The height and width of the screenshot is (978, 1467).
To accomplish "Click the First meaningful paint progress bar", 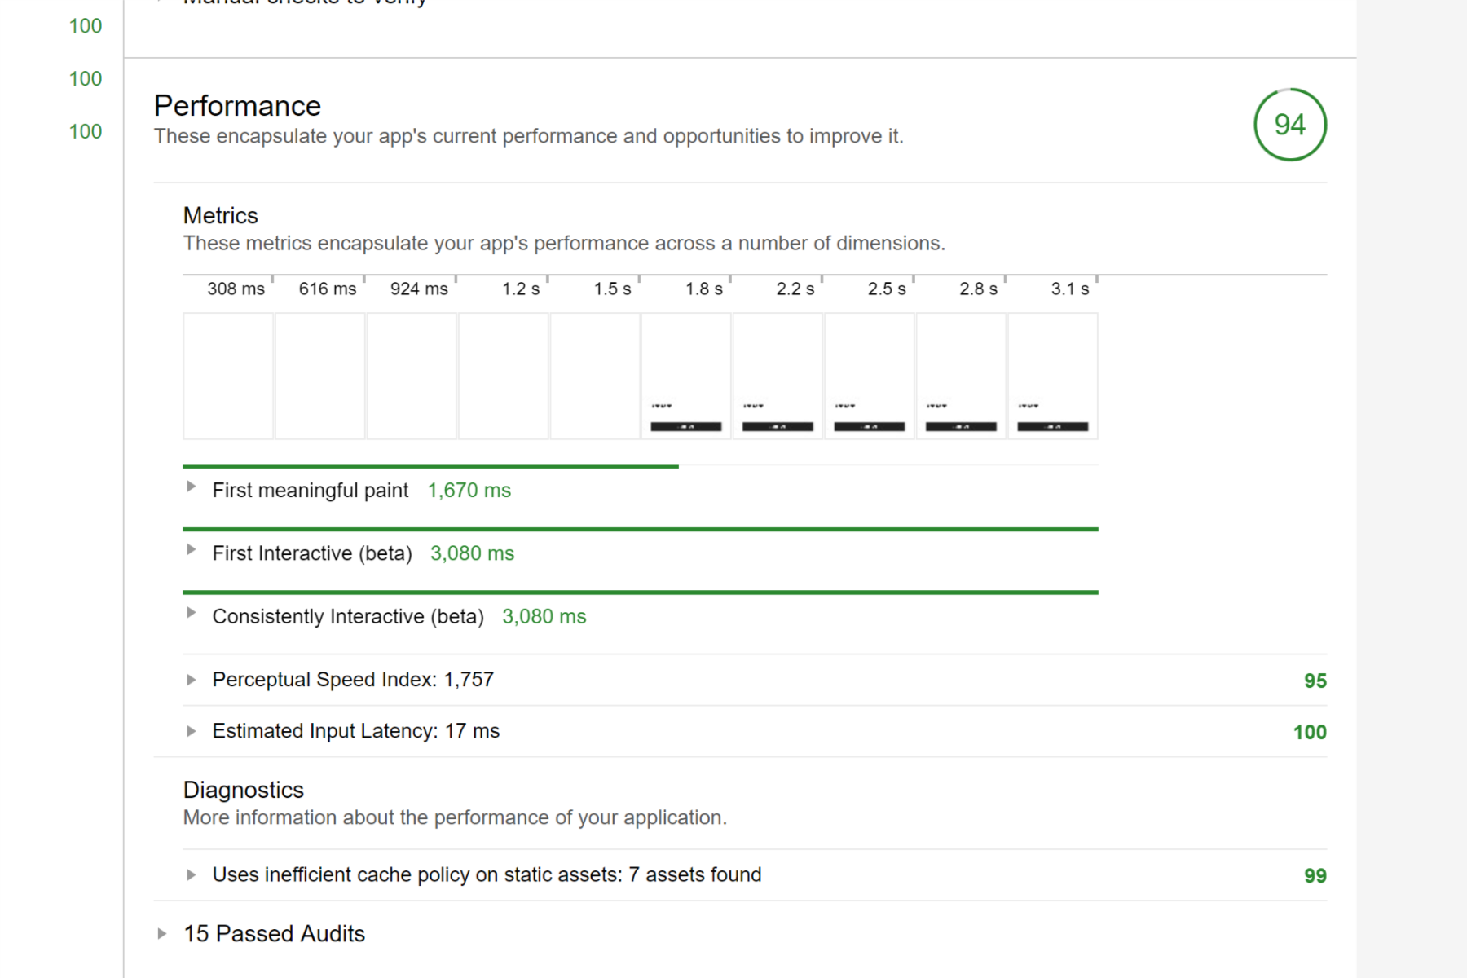I will [x=430, y=466].
